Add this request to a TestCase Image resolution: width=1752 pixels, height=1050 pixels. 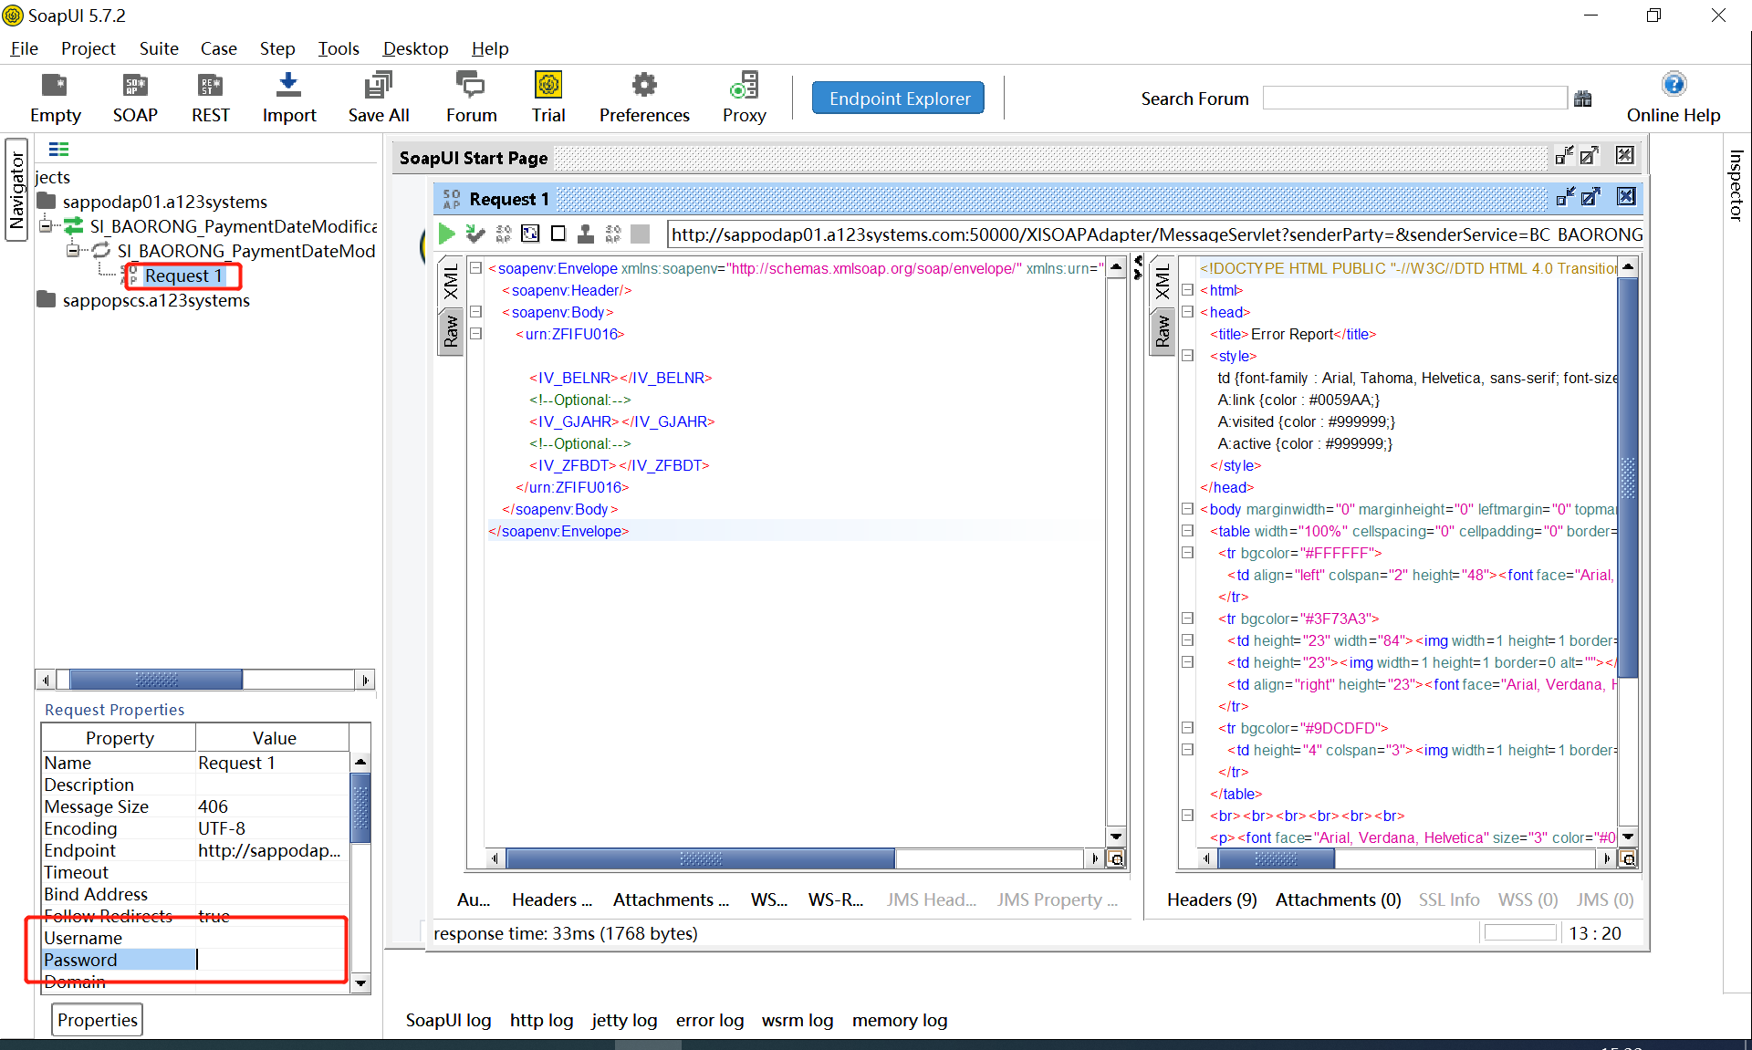pyautogui.click(x=475, y=234)
